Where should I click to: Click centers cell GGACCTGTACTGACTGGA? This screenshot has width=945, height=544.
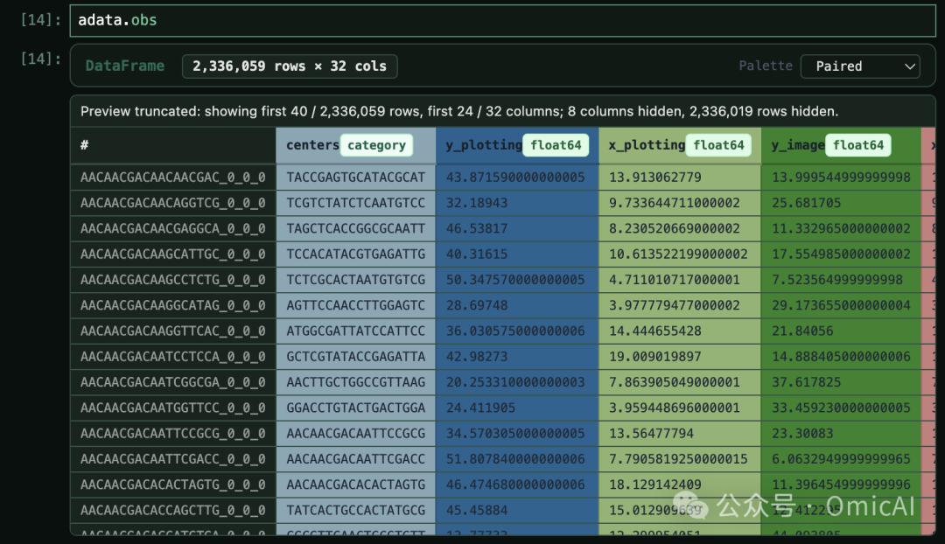coord(355,408)
